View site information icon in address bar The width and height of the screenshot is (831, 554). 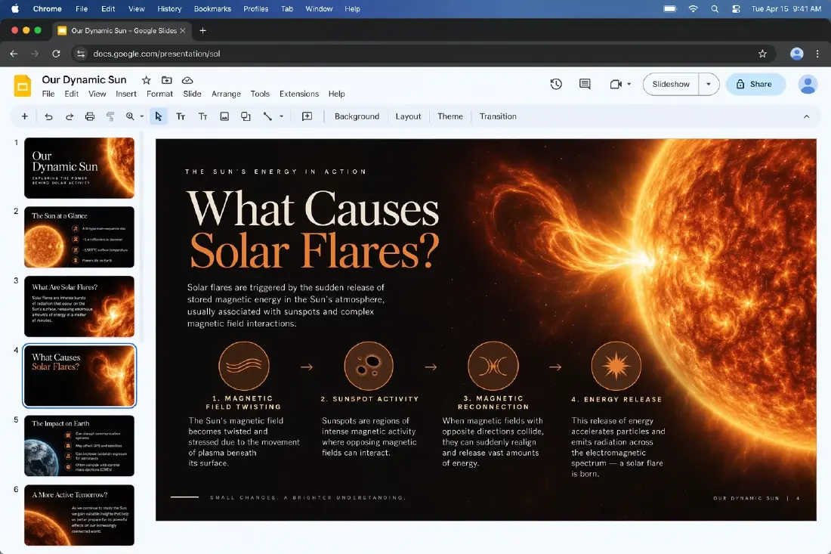[x=81, y=54]
